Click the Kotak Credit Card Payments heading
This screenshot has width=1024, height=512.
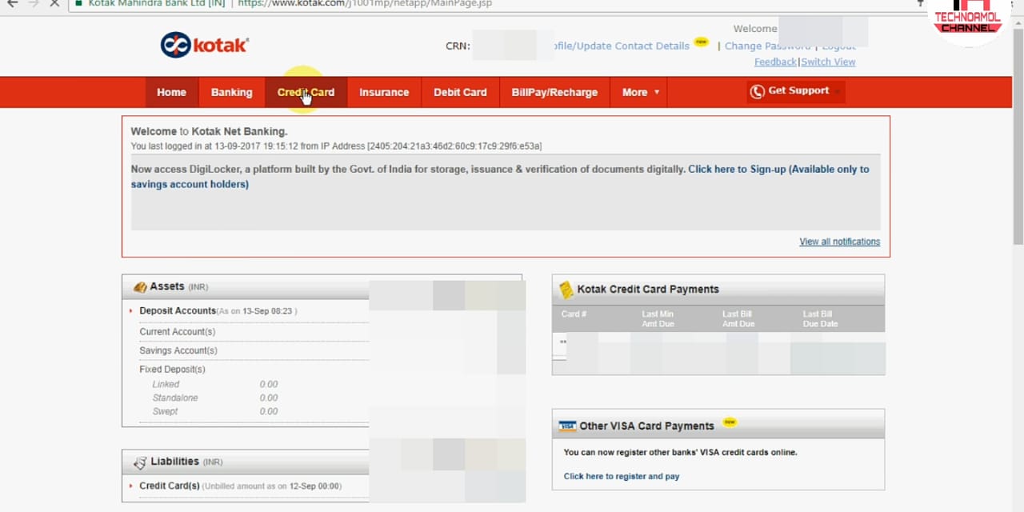click(648, 290)
